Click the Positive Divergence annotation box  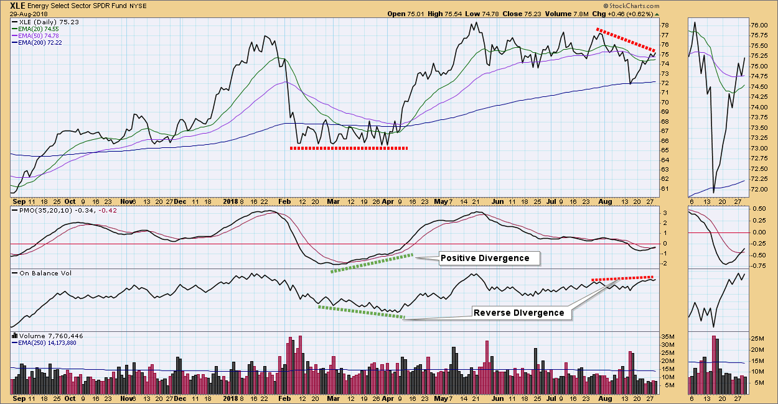[x=489, y=258]
